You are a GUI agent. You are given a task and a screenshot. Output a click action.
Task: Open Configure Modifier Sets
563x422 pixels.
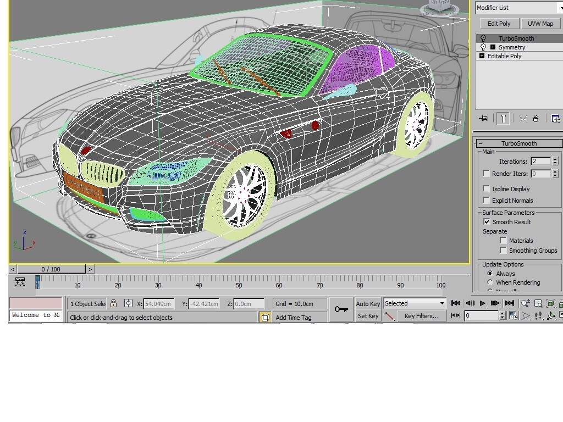[556, 118]
